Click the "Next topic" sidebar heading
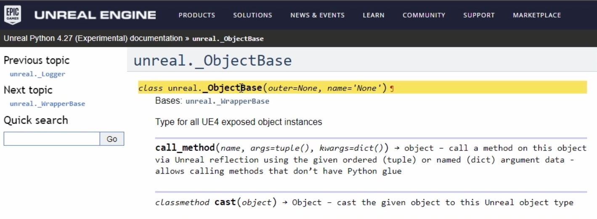The width and height of the screenshot is (597, 219). point(28,90)
